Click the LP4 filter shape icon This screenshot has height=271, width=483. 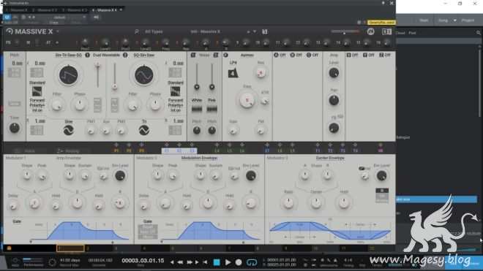[233, 73]
